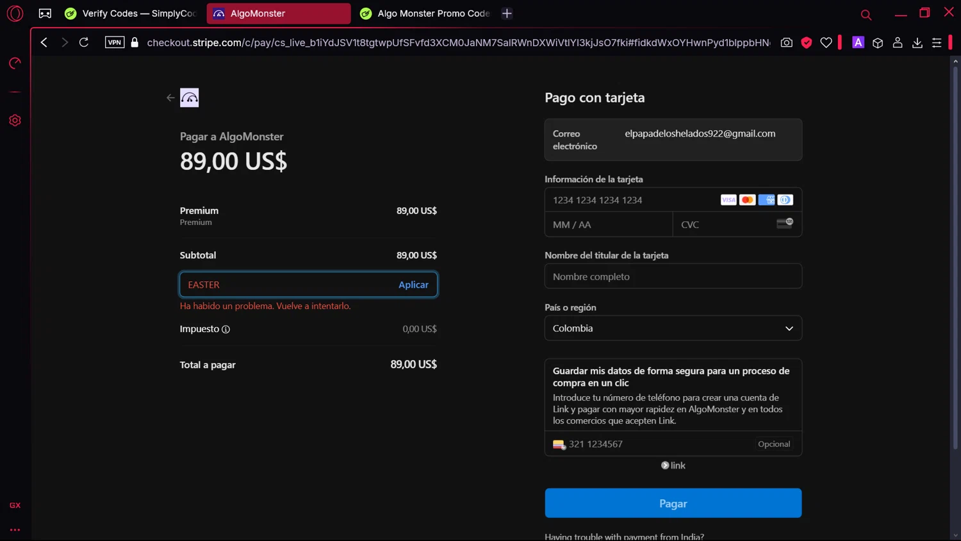This screenshot has height=541, width=961.
Task: Submit payment with Pagar button
Action: [673, 503]
